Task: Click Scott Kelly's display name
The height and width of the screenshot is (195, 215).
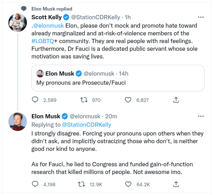Action: (46, 17)
